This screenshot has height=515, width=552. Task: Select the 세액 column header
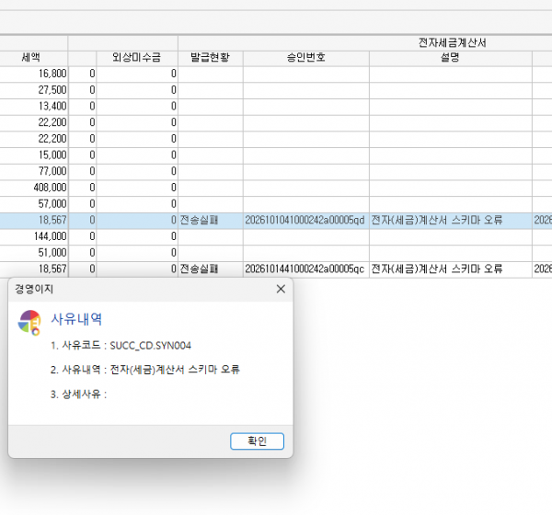(31, 57)
